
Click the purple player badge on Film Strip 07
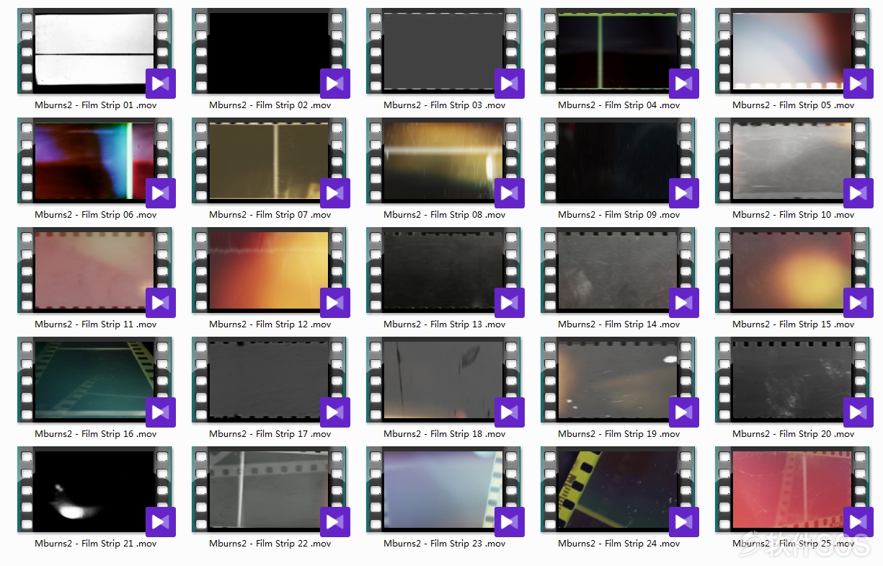click(335, 193)
